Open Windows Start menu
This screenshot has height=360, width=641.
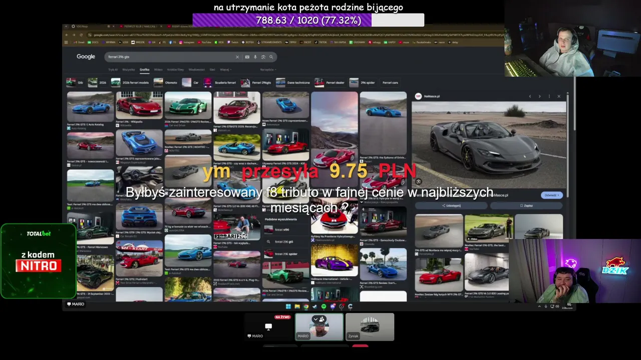(x=288, y=306)
